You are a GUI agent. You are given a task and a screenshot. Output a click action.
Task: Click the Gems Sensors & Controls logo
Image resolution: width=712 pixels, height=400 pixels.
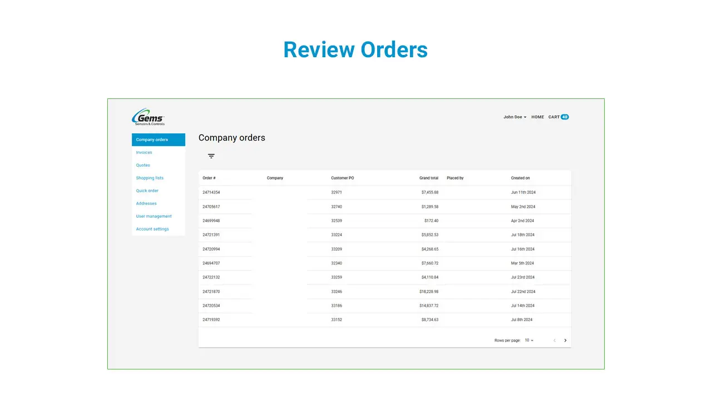(148, 117)
